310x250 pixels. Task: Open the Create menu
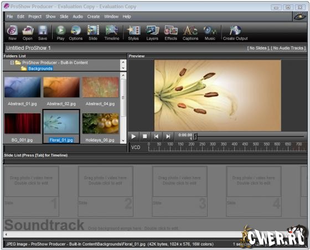coord(94,17)
